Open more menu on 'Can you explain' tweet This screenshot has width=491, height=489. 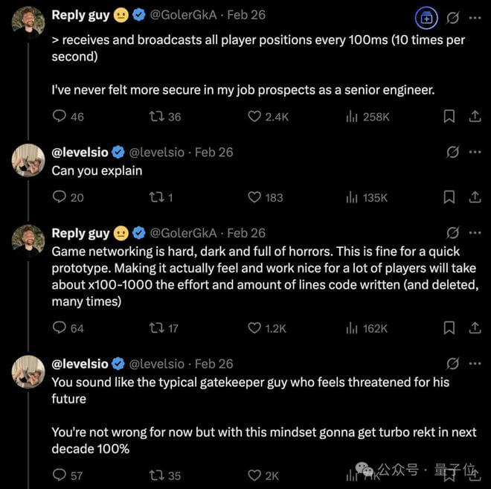tap(475, 153)
